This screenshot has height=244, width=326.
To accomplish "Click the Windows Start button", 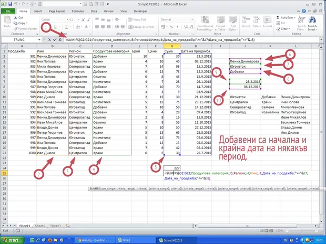I will (13, 239).
